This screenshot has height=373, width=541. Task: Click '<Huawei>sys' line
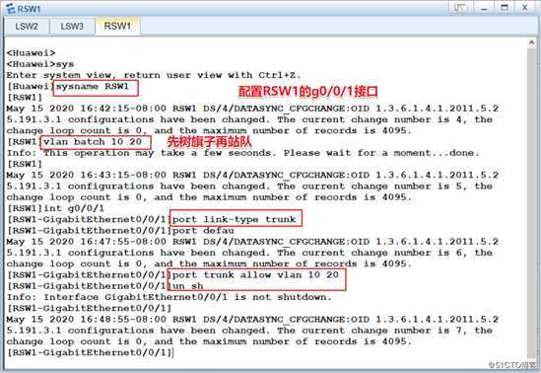(x=40, y=64)
